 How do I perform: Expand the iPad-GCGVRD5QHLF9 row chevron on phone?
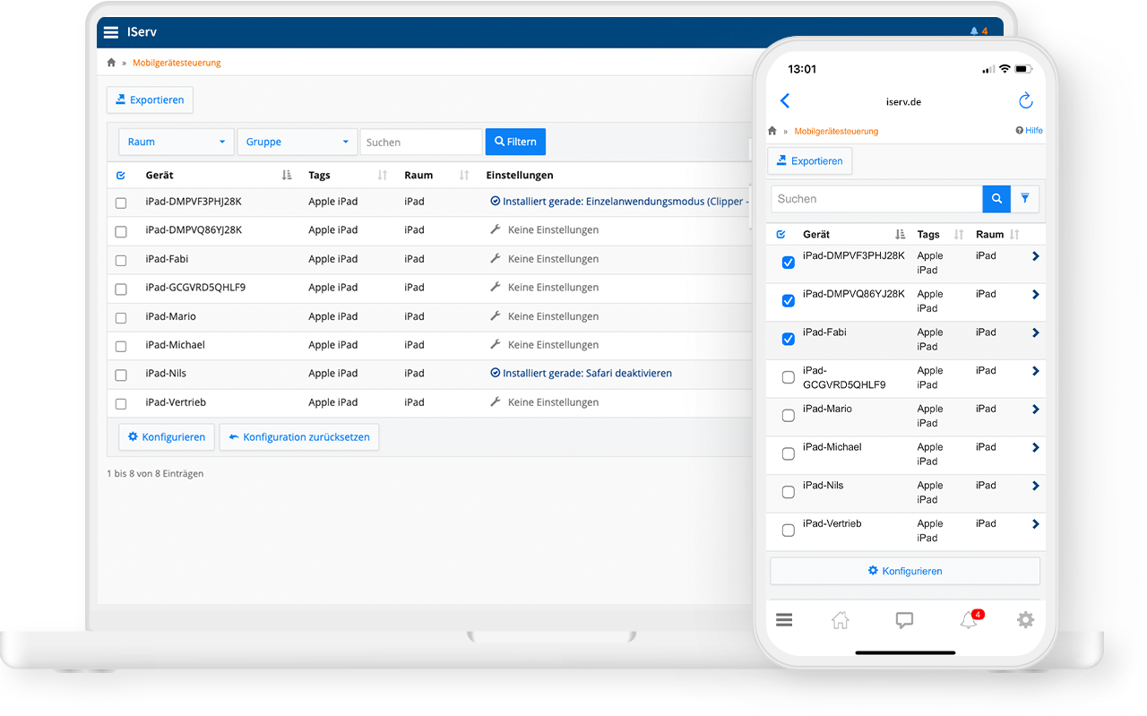(1036, 371)
